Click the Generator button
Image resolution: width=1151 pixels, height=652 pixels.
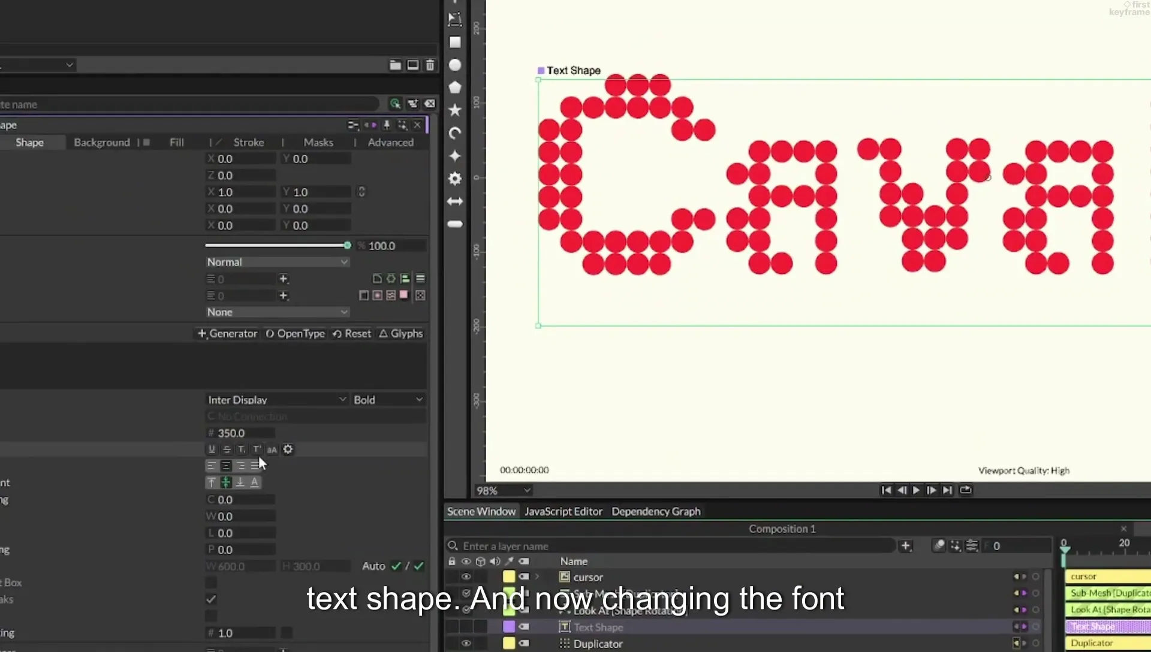tap(228, 333)
